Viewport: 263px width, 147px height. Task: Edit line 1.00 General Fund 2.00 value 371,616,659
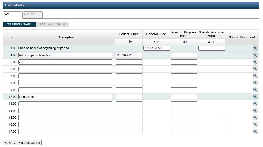[x=157, y=48]
